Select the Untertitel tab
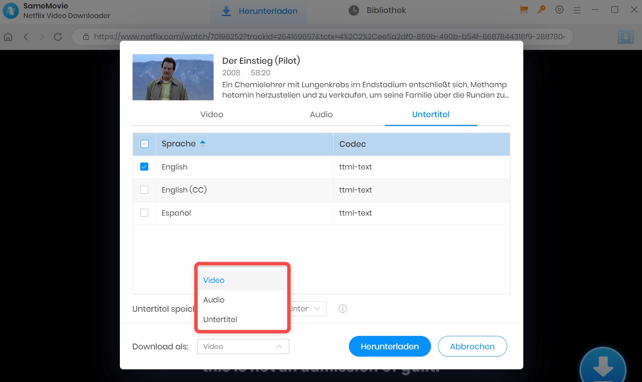 (x=431, y=114)
